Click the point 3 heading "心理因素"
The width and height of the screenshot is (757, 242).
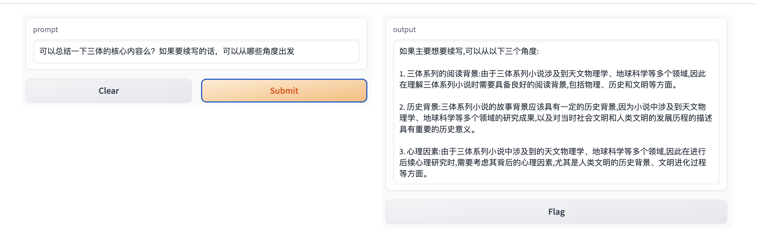coord(423,151)
